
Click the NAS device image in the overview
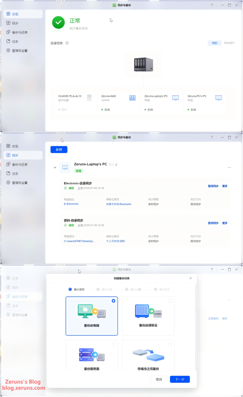point(143,64)
